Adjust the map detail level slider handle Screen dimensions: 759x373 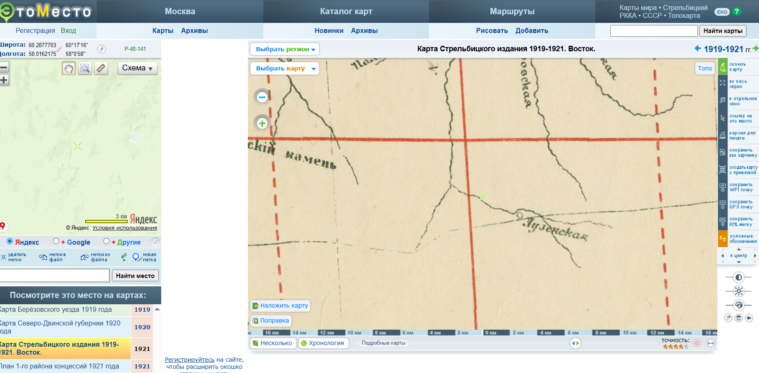pos(575,343)
